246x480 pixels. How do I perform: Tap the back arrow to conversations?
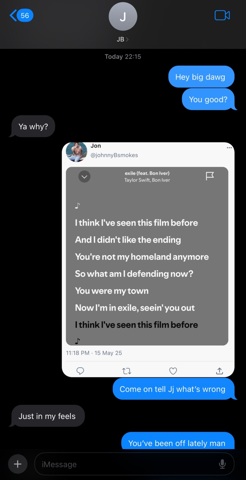click(x=13, y=15)
